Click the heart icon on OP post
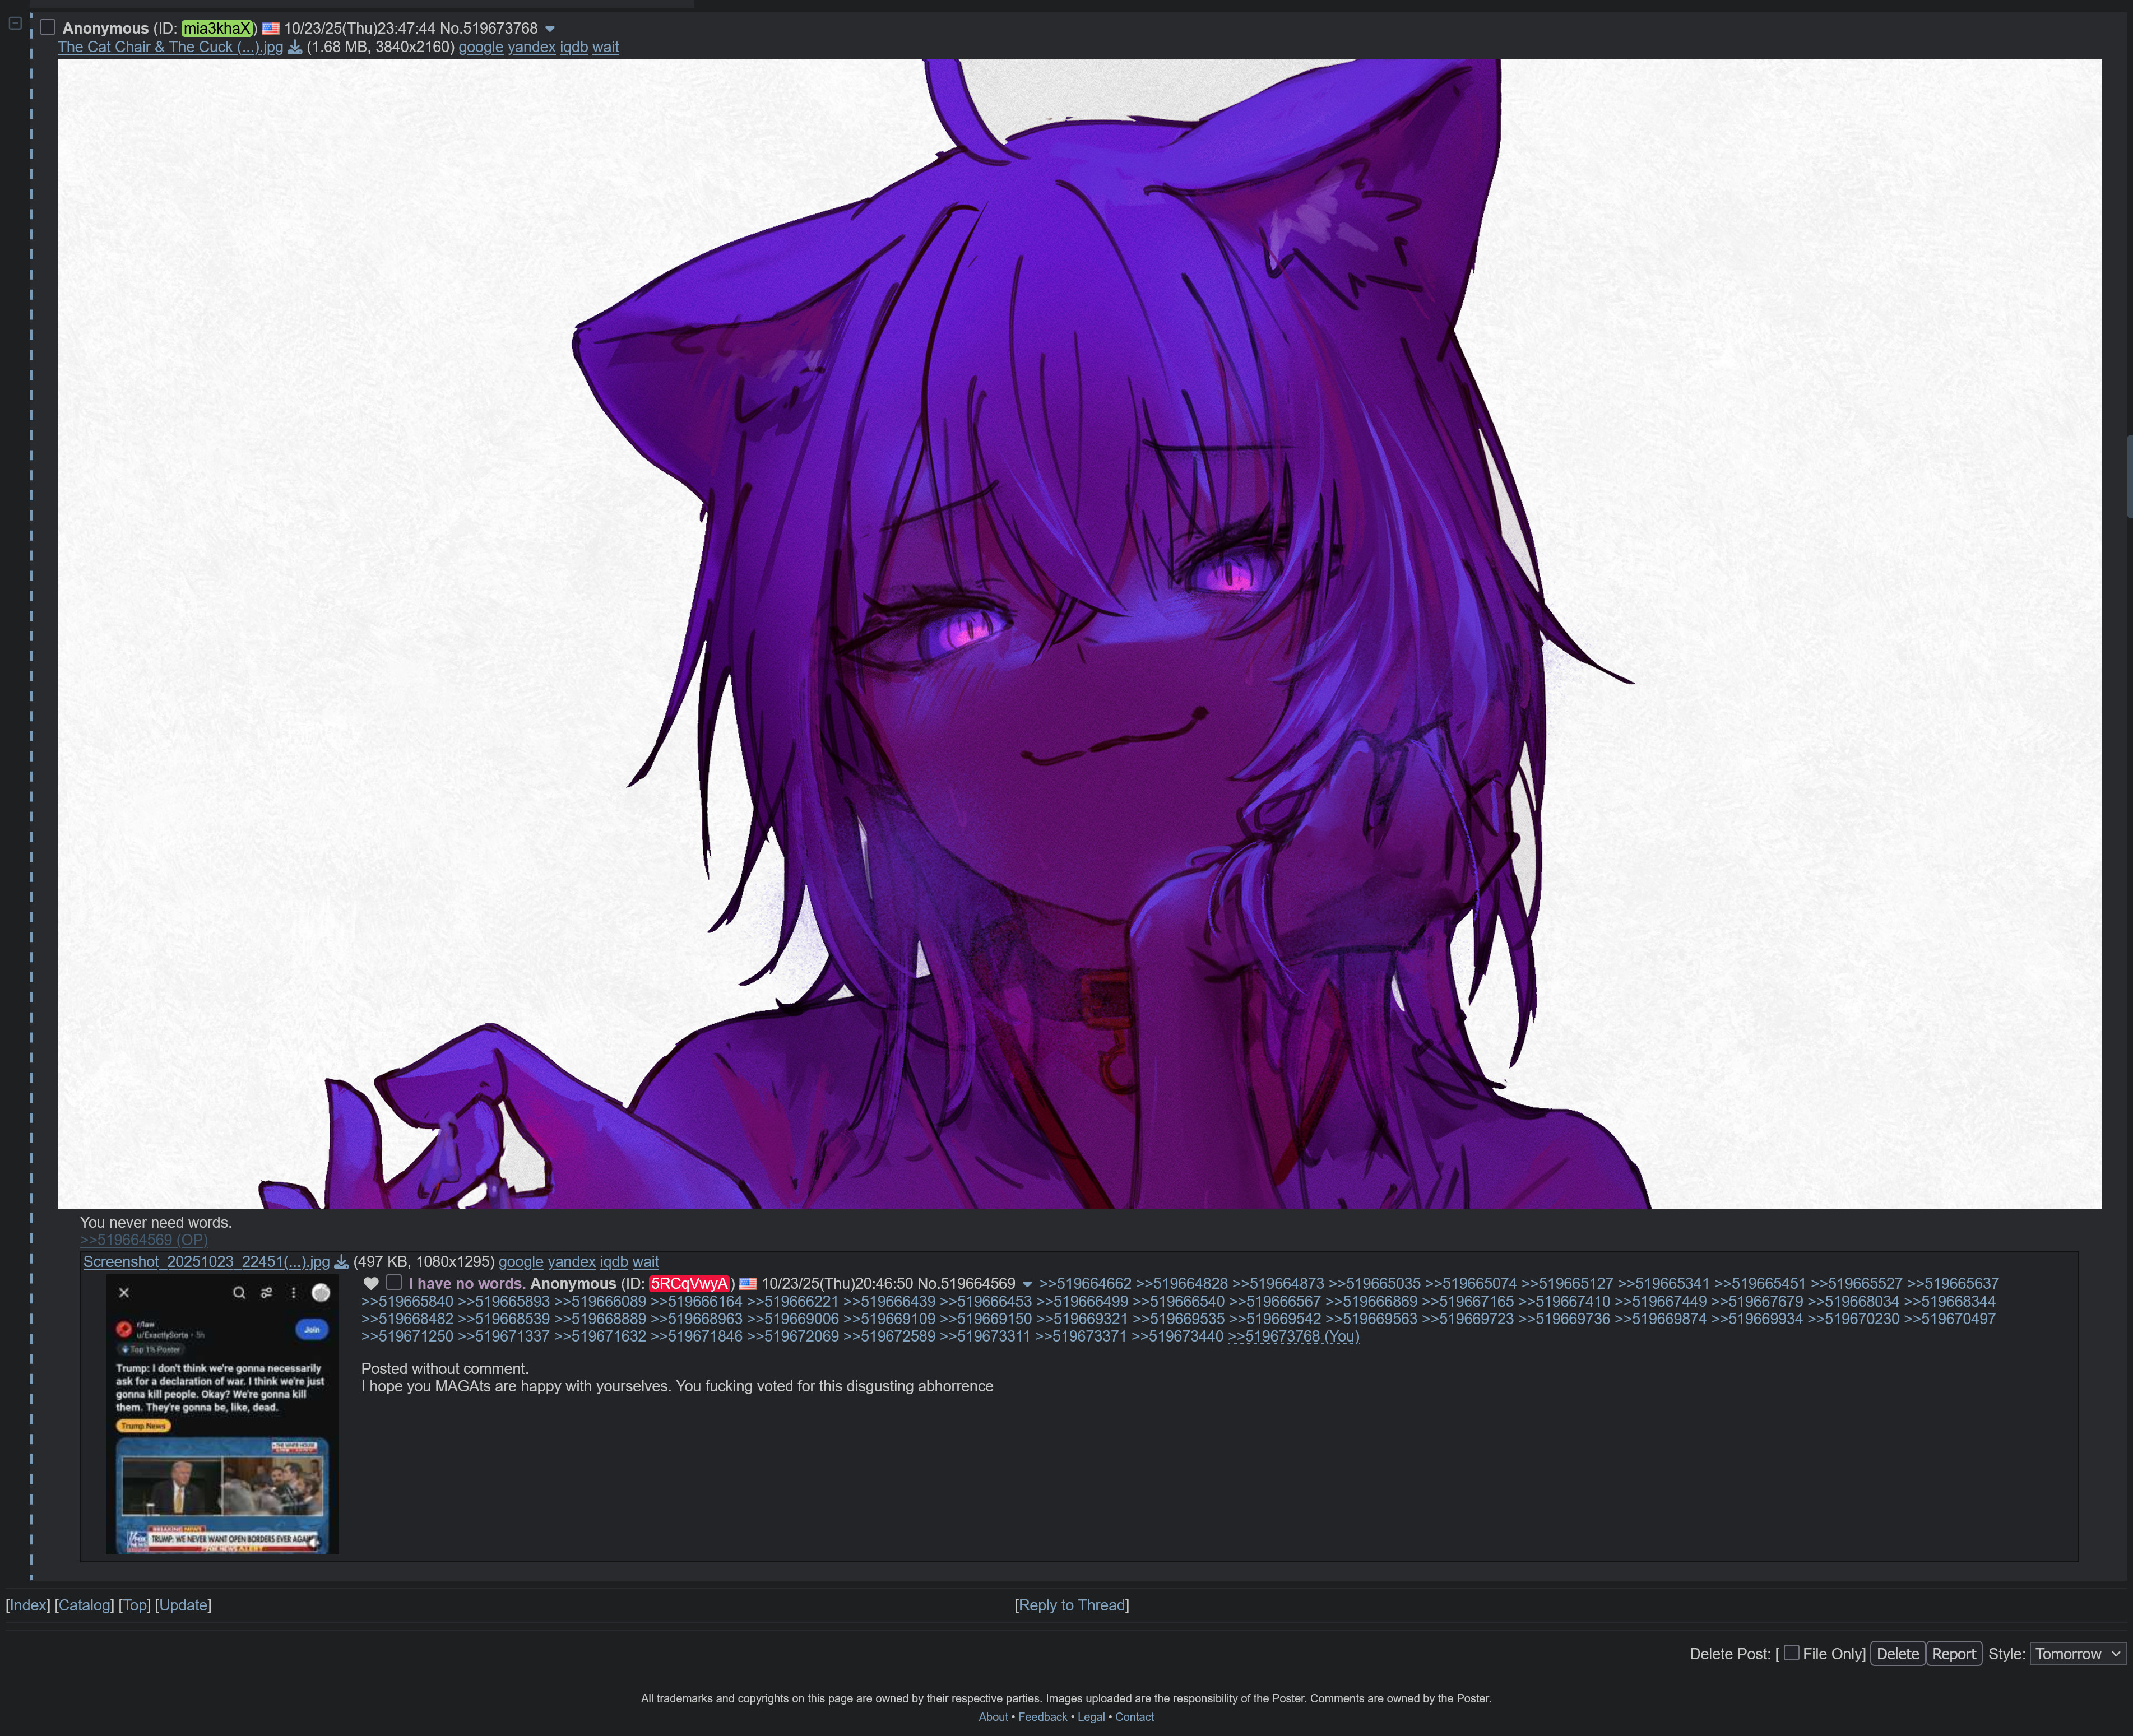Image resolution: width=2133 pixels, height=1736 pixels. coord(371,1283)
